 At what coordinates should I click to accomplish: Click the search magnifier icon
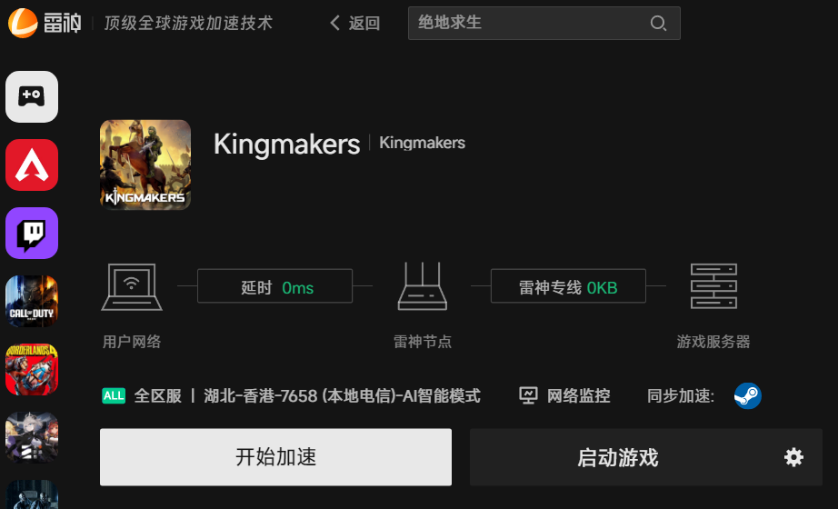(658, 23)
